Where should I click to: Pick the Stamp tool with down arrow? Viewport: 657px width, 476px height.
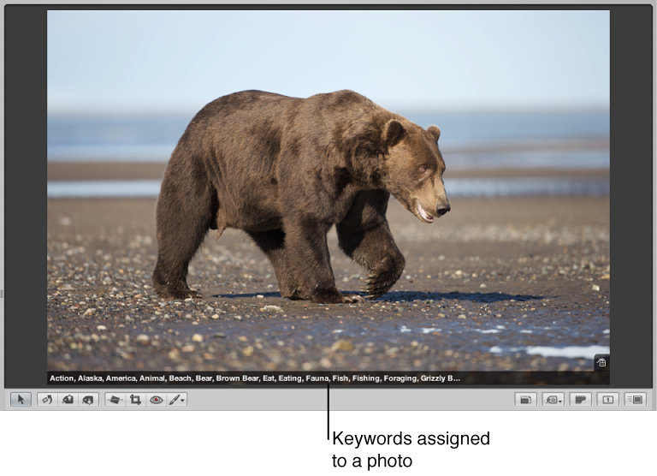click(88, 400)
